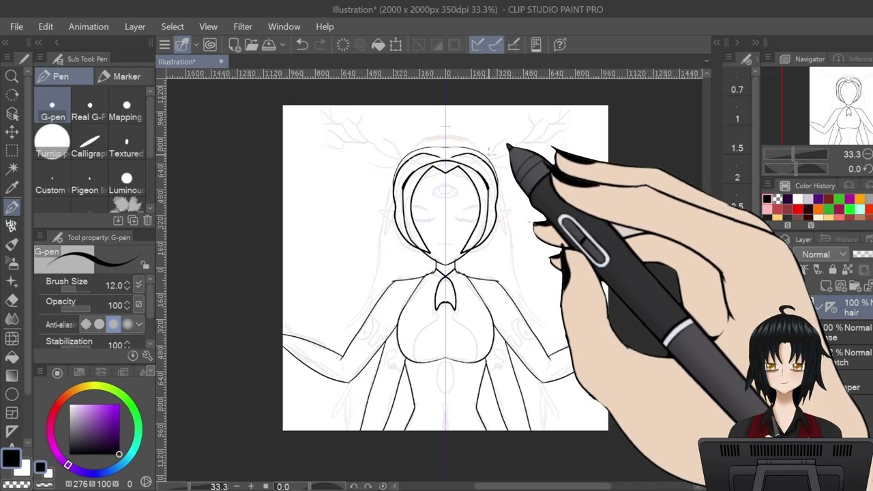This screenshot has width=873, height=491.
Task: Click the black main color swatch
Action: coord(10,458)
